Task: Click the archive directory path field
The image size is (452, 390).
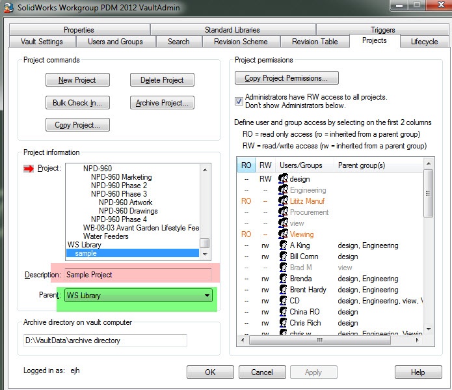Action: (105, 341)
